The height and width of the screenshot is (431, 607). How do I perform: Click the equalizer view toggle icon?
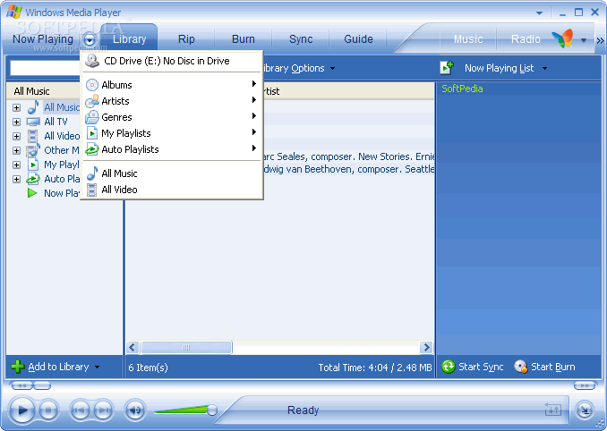[552, 409]
